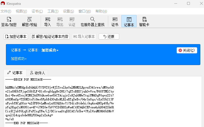Switch to the 证书 certificates view

click(x=115, y=21)
